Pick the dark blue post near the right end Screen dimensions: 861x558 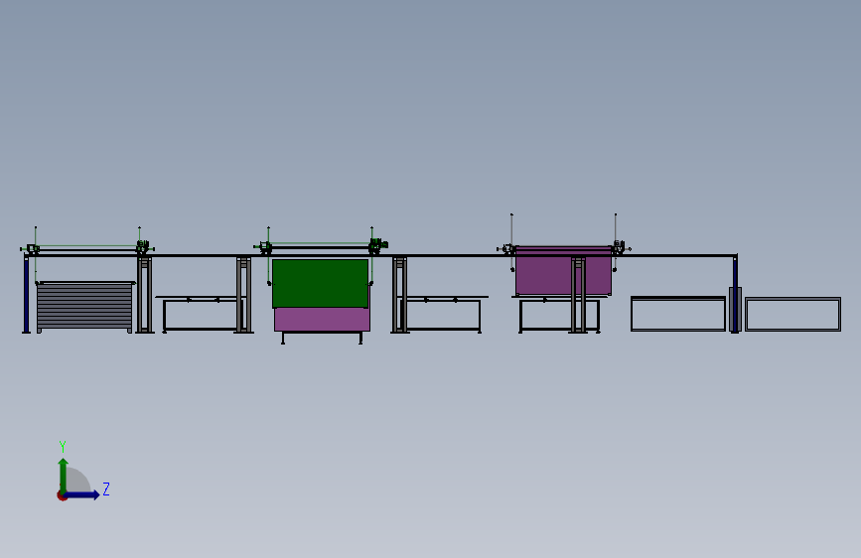[x=735, y=293]
